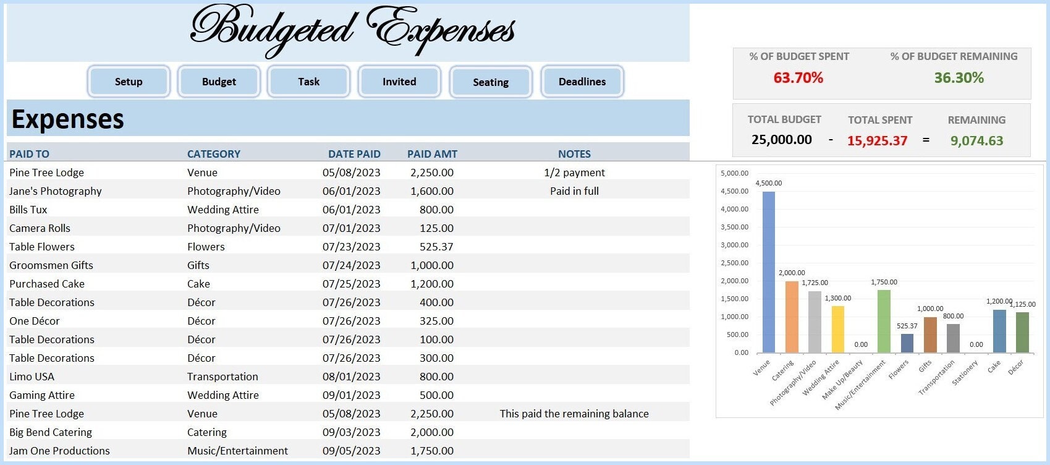Image resolution: width=1050 pixels, height=465 pixels.
Task: Click the Jam One Productions cell
Action: coord(59,451)
